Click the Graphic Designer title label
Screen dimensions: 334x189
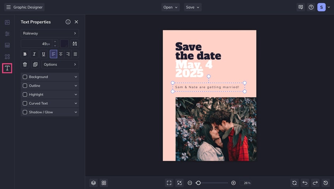28,7
